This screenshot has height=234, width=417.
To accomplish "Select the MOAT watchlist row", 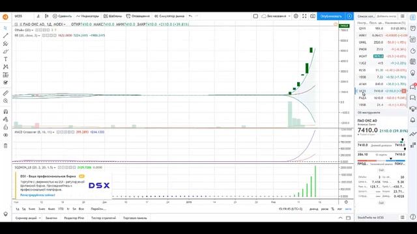I will click(x=382, y=57).
